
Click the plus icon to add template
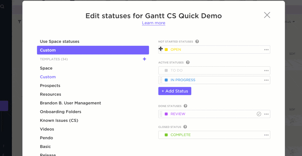click(x=144, y=59)
